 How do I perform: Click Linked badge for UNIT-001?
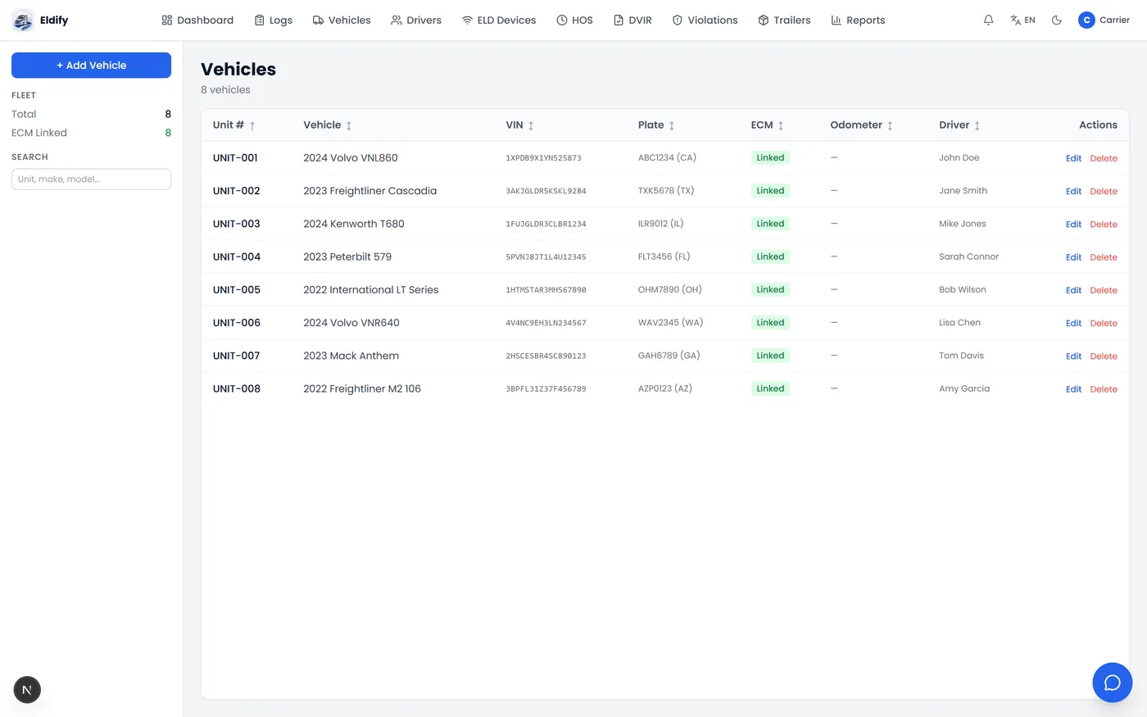pos(770,157)
